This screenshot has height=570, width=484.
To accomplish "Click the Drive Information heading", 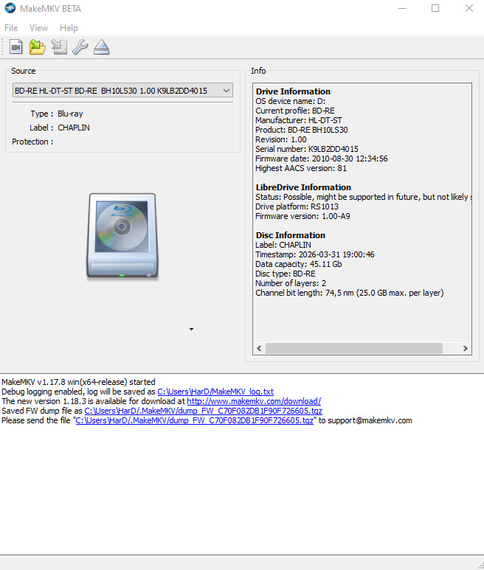I will pos(293,91).
